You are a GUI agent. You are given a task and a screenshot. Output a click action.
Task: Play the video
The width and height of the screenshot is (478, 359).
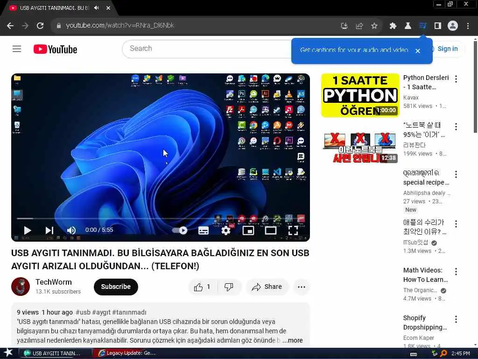[x=27, y=230]
